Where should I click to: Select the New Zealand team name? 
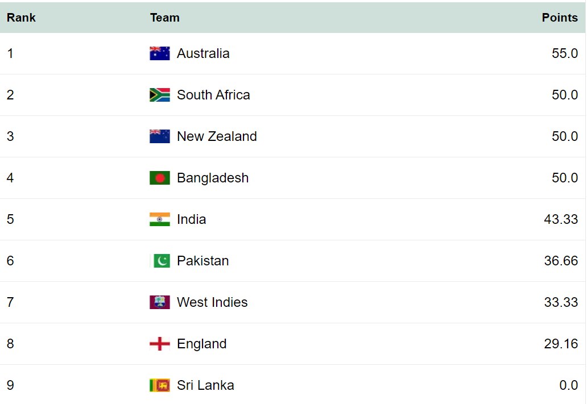click(x=217, y=136)
